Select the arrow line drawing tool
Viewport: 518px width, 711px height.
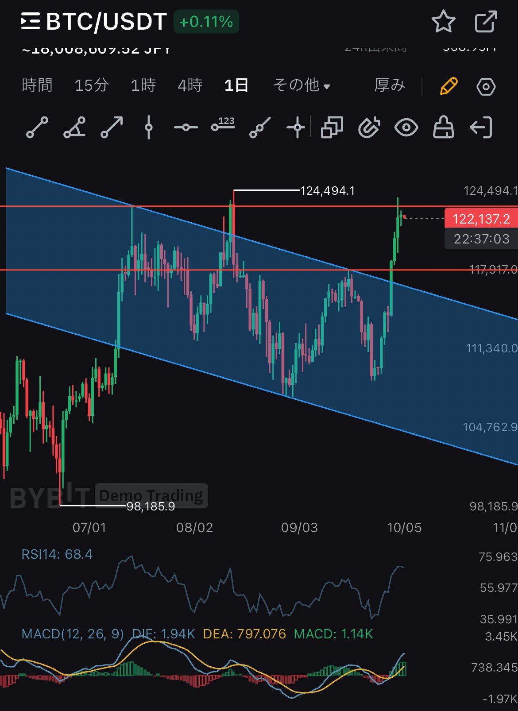(112, 128)
